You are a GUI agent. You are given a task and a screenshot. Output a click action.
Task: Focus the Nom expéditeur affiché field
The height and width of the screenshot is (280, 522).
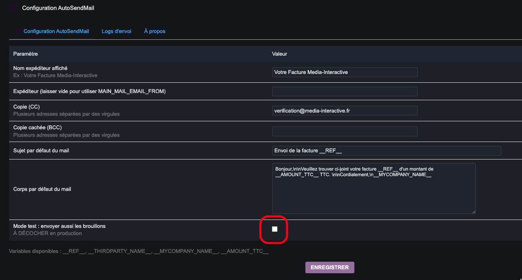(345, 72)
